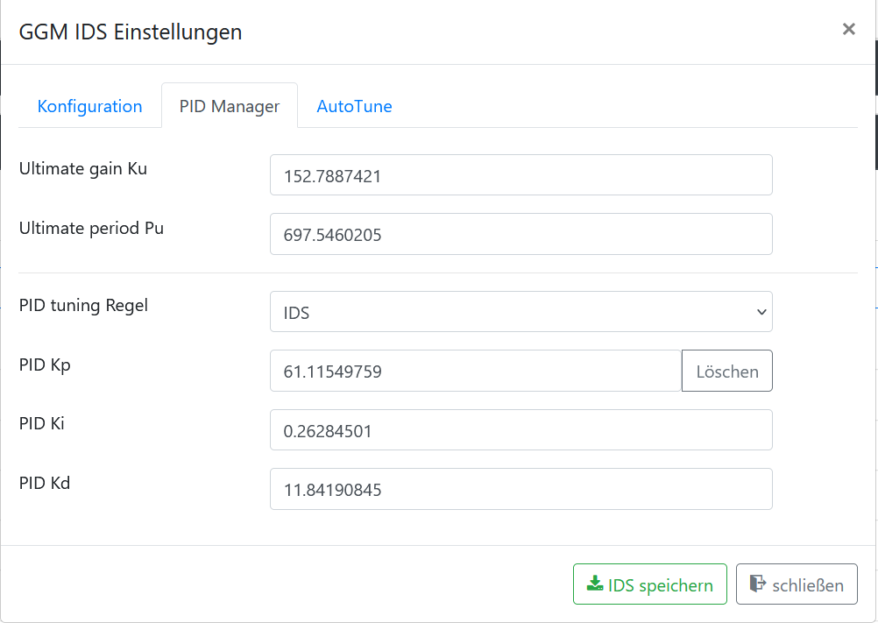Open the AutoTune tab

(354, 106)
